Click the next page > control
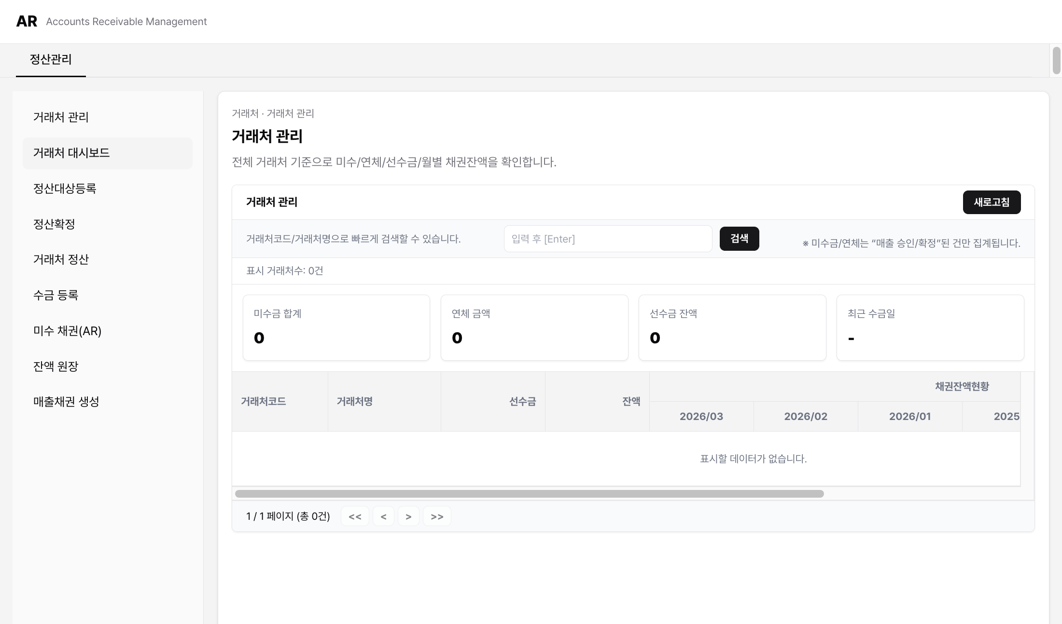 coord(408,516)
